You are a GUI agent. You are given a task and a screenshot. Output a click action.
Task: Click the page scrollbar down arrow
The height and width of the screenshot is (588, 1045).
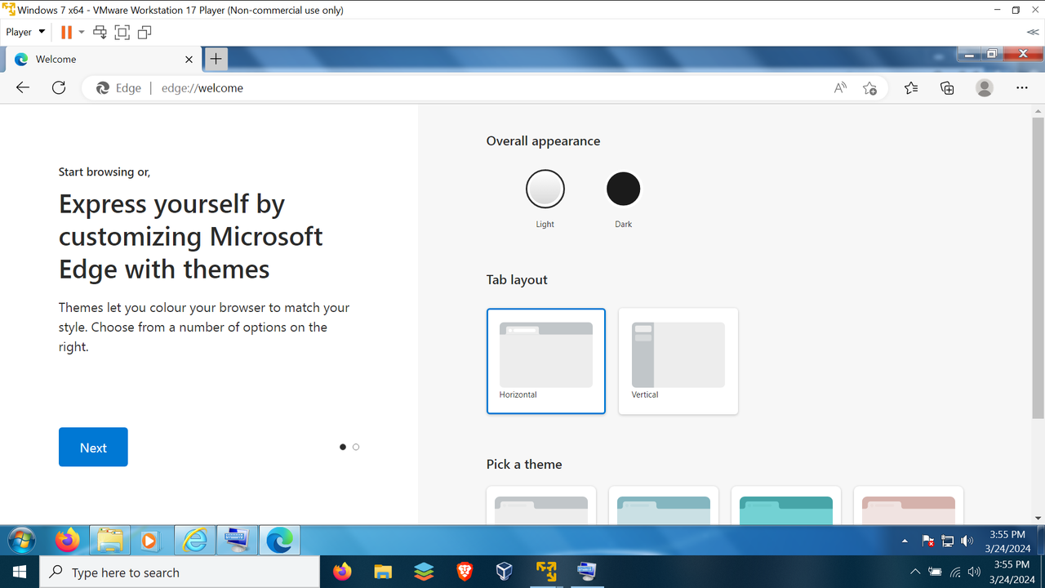1038,518
